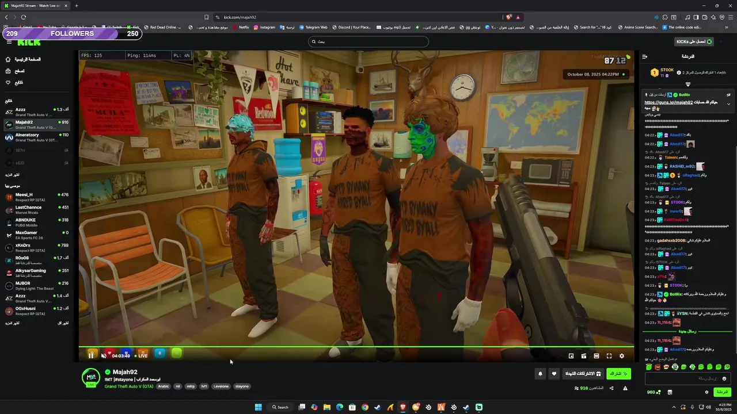Open the Browse sidebar item
This screenshot has width=737, height=414.
pyautogui.click(x=15, y=71)
